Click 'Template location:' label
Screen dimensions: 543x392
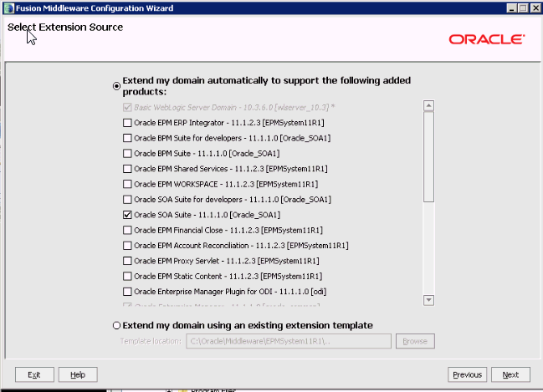click(x=151, y=341)
